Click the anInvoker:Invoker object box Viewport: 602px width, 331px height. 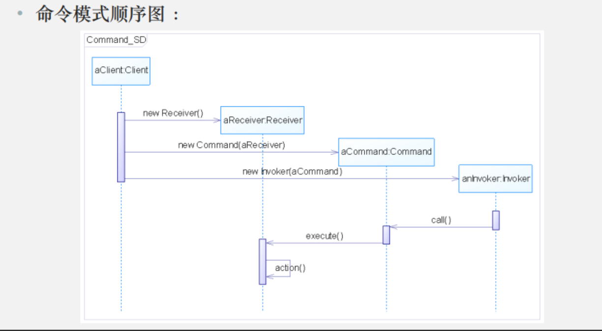tap(495, 178)
